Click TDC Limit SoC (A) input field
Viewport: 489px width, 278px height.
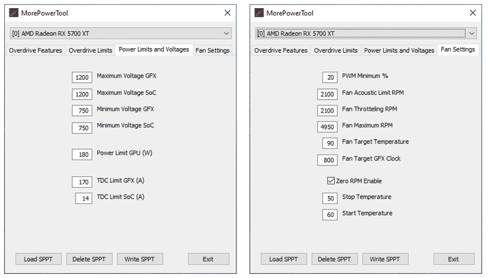[84, 199]
